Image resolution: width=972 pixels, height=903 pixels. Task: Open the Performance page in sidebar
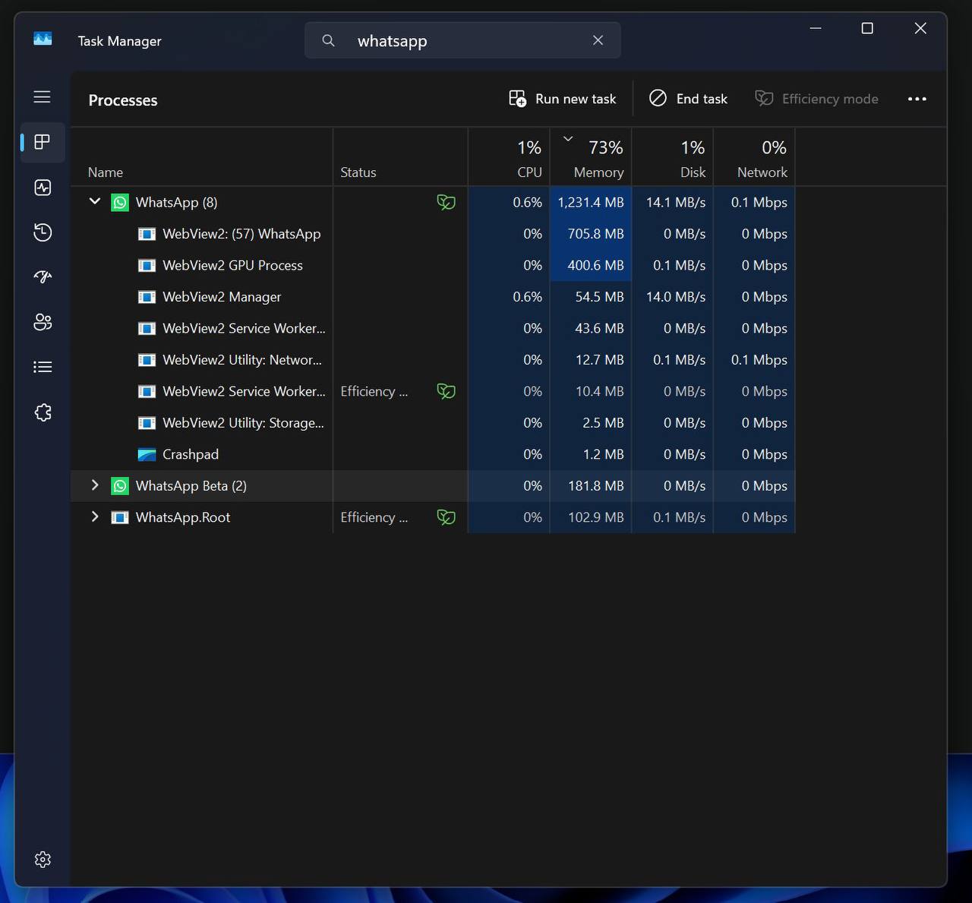43,188
